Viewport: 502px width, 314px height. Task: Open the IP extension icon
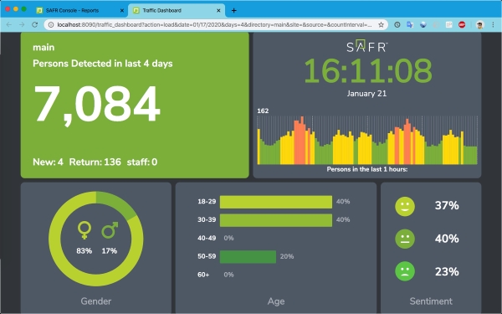coord(448,24)
